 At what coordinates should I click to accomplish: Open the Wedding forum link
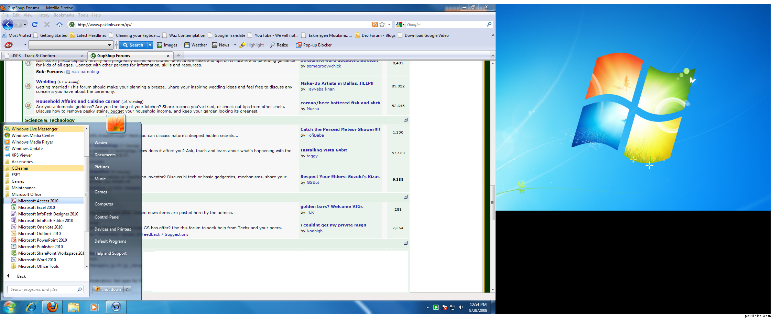coord(46,82)
